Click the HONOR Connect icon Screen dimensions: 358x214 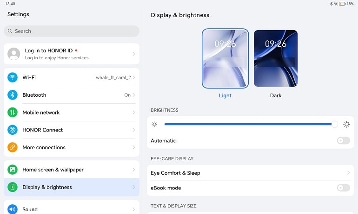click(13, 130)
